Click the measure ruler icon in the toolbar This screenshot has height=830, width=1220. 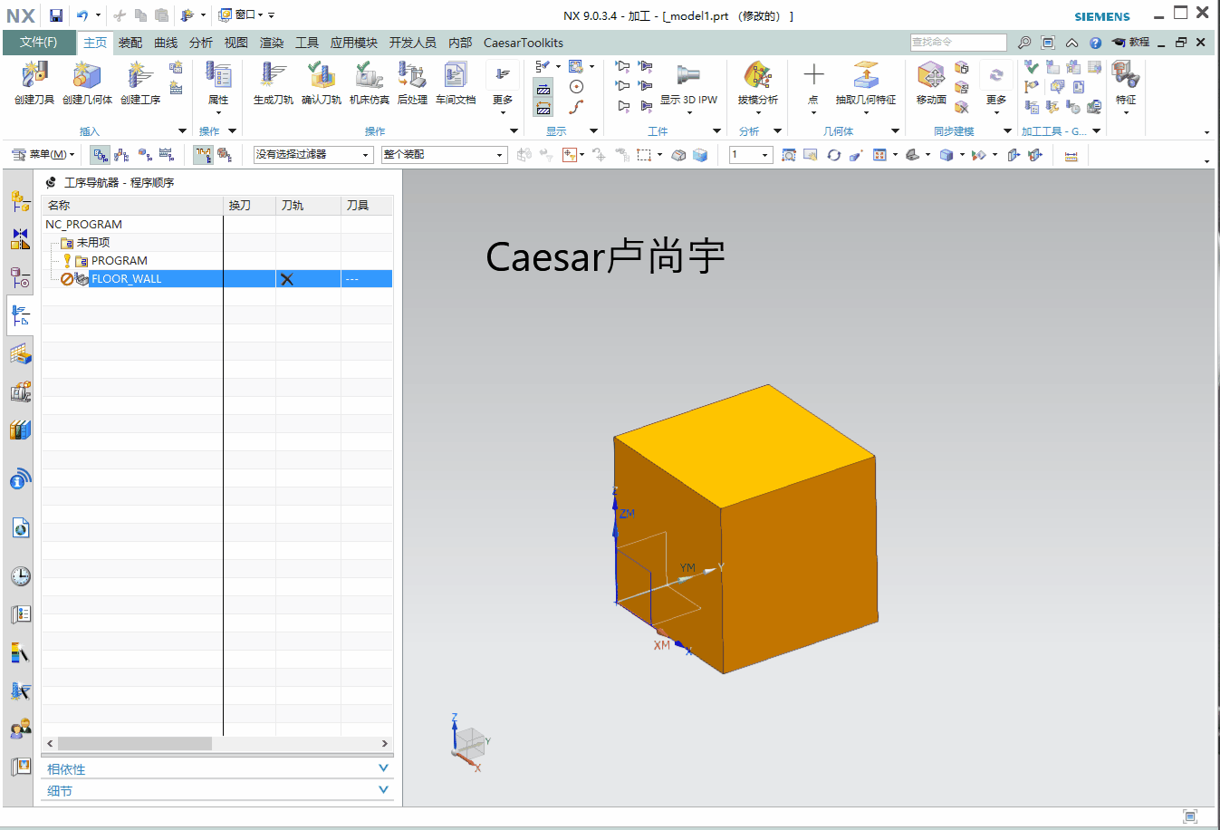pyautogui.click(x=1071, y=156)
